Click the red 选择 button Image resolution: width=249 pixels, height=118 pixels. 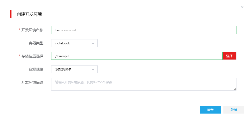pos(229,56)
